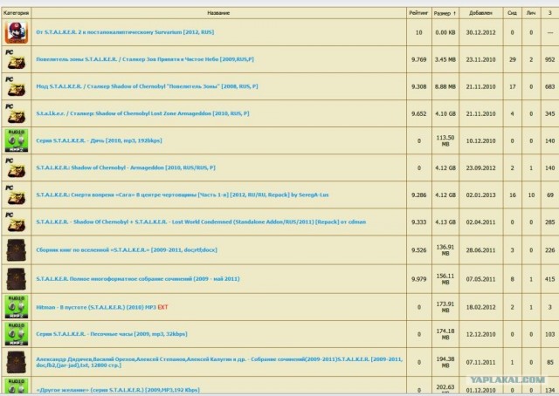Image resolution: width=559 pixels, height=396 pixels.
Task: Open Повелитель зоны S.T.A.L.K.E.R. [2009,RUS,P] link
Action: point(145,59)
